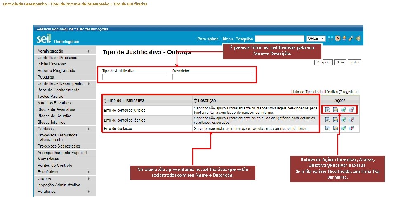Click the Erro de digitação table cell
Screen dimensions: 396x222
pos(148,129)
